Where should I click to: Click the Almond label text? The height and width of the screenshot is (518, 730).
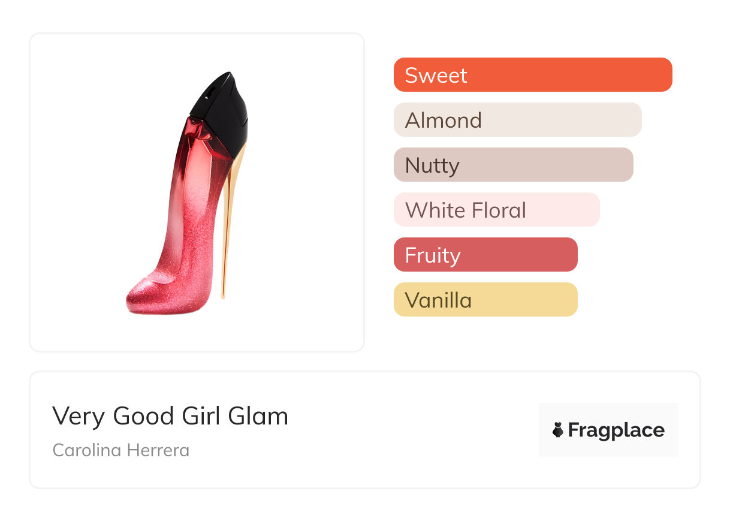tap(444, 121)
